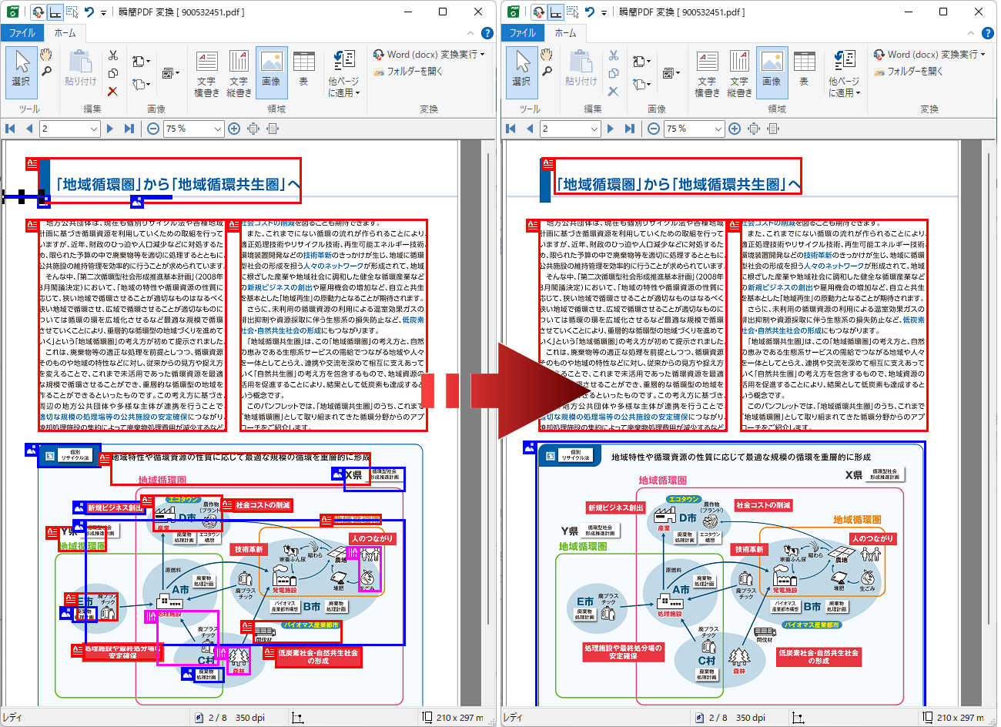This screenshot has height=727, width=1001.
Task: Go to last page in left window
Action: coord(129,129)
